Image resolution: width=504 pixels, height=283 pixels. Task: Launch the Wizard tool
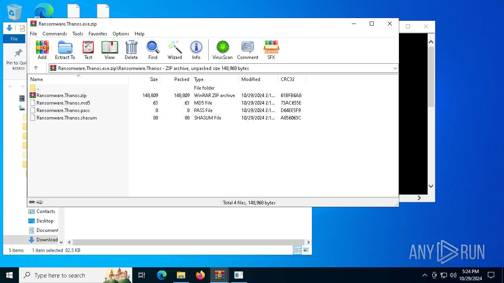click(174, 50)
